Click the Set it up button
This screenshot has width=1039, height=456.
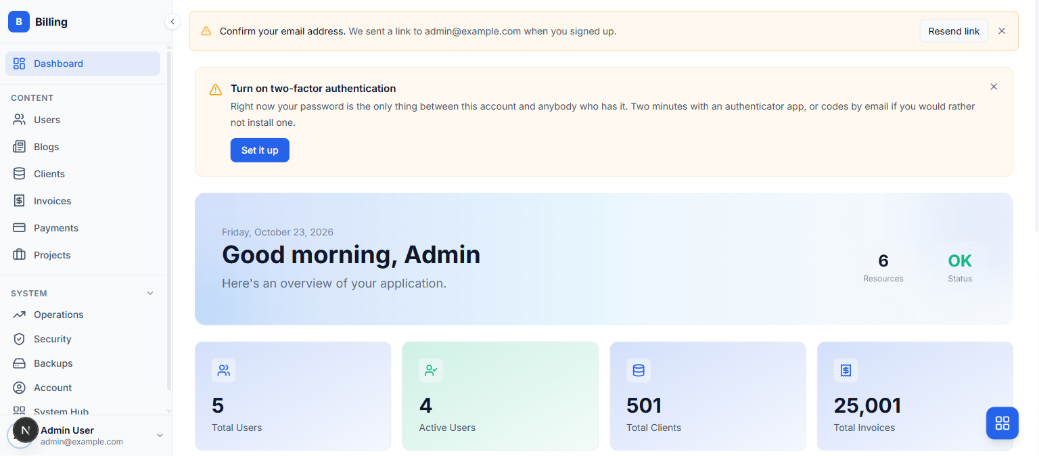pyautogui.click(x=260, y=150)
